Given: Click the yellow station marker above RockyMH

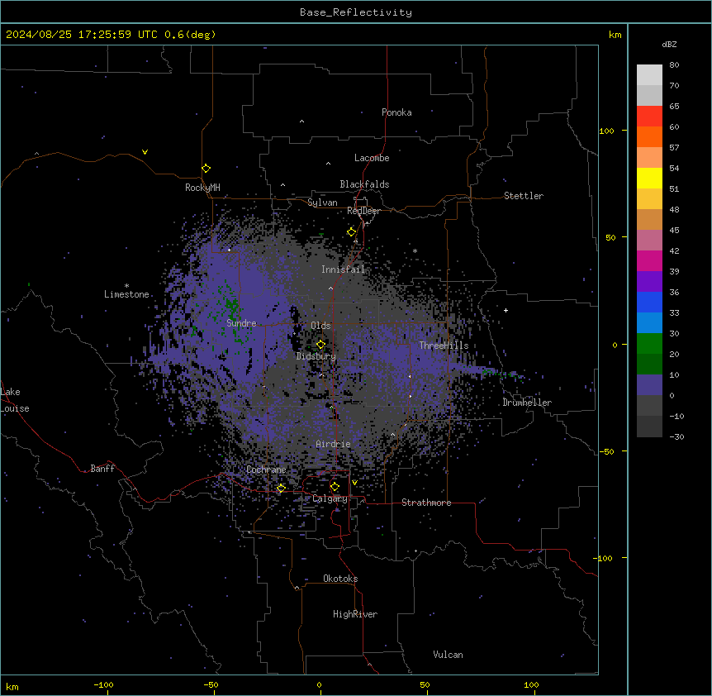Looking at the screenshot, I should click(x=206, y=168).
